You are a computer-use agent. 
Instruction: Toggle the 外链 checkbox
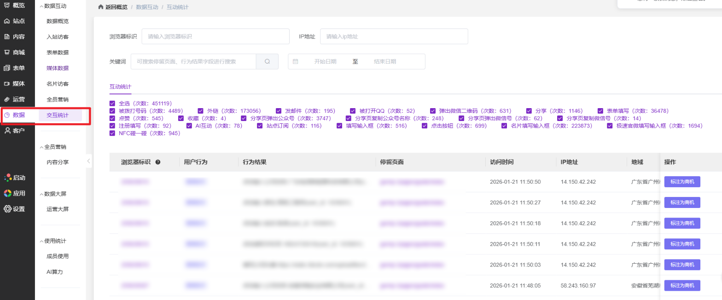201,111
